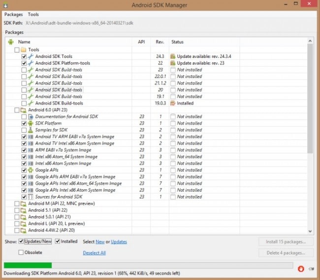Screen dimensions: 320x280
Task: Click the Documentation for Android SDK icon
Action: tap(31, 117)
